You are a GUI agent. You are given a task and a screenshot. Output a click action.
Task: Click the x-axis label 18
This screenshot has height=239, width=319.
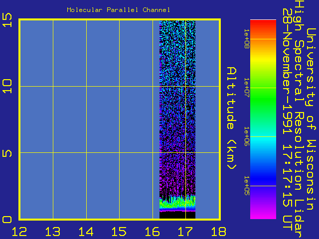[x=219, y=232]
